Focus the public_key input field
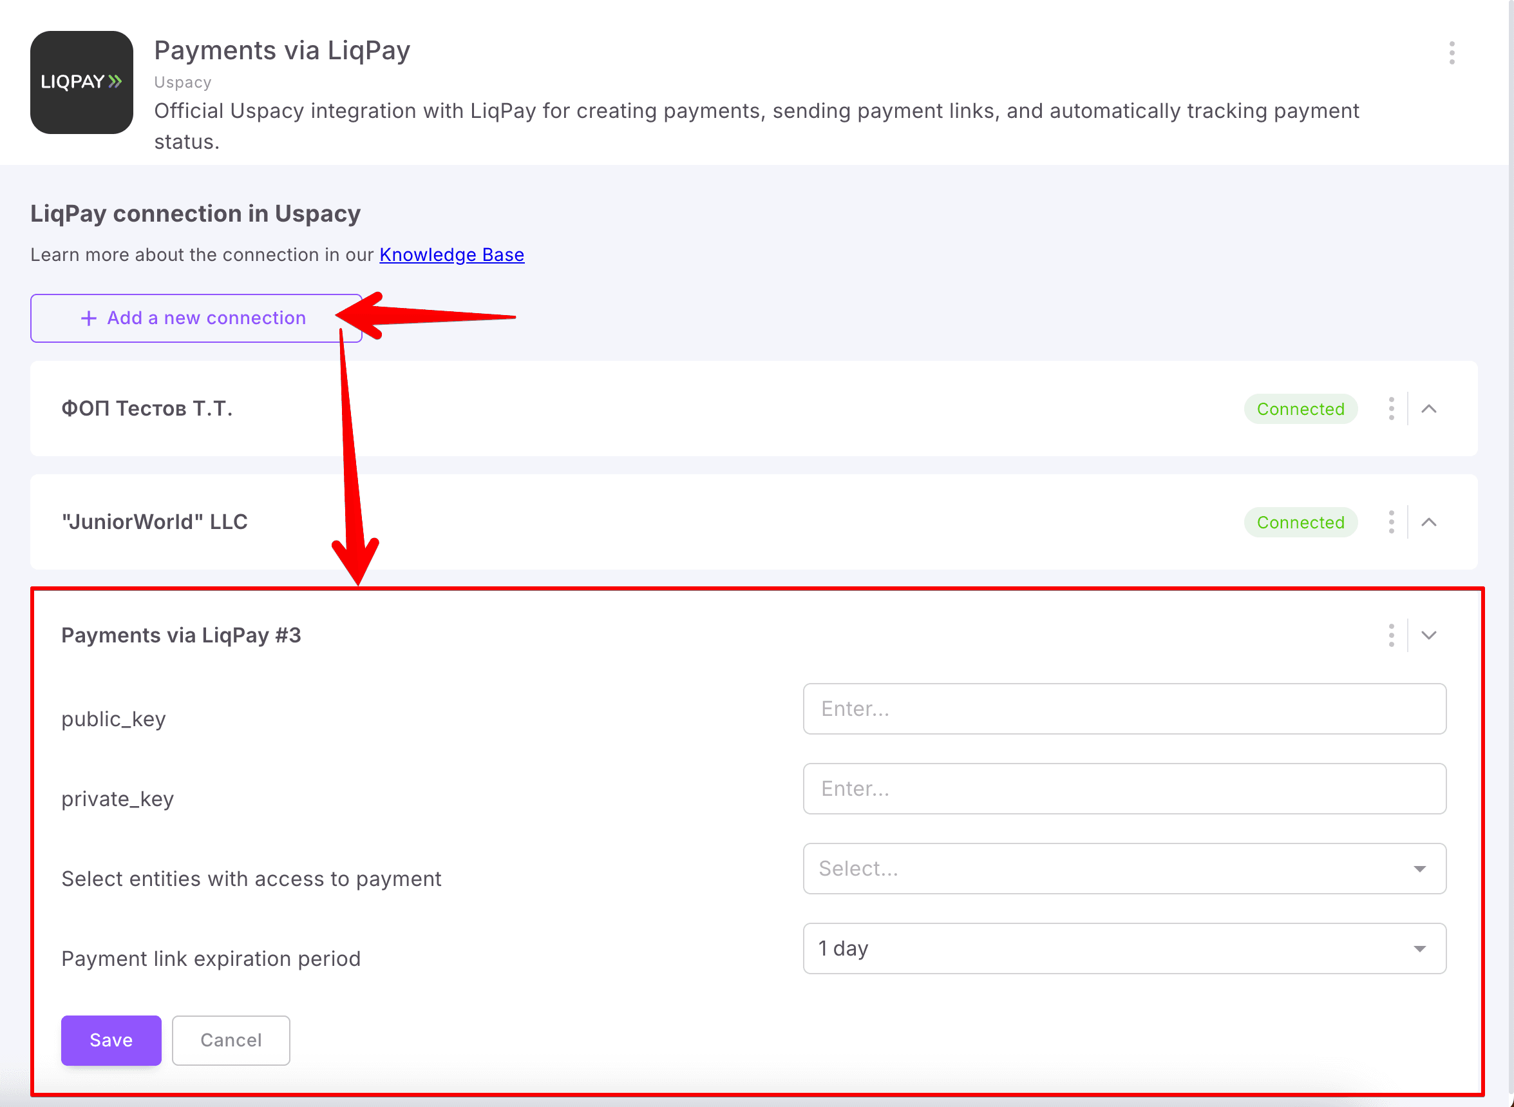The image size is (1514, 1107). 1124,708
